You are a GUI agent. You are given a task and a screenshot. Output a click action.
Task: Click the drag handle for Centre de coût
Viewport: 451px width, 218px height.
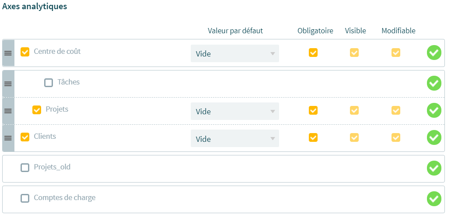(x=8, y=53)
